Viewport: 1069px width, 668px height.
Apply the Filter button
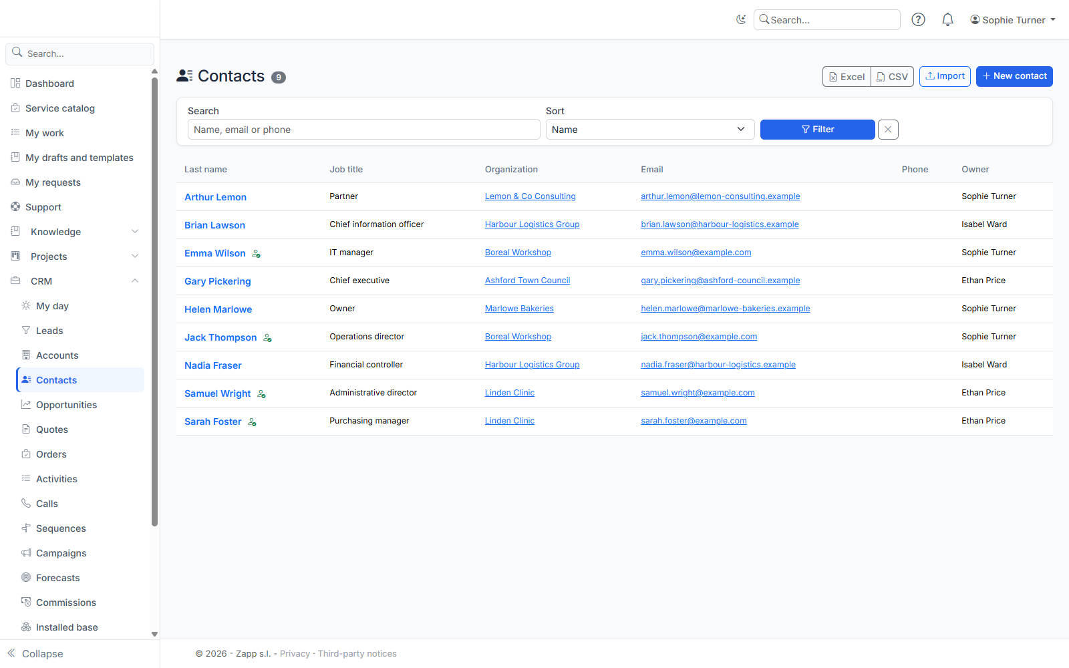pos(818,130)
